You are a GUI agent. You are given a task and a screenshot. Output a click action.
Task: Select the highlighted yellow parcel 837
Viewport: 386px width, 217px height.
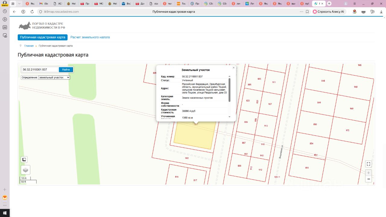[x=195, y=135]
